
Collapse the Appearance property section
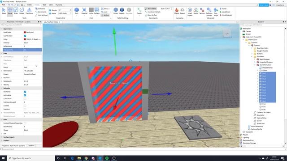tap(2, 29)
